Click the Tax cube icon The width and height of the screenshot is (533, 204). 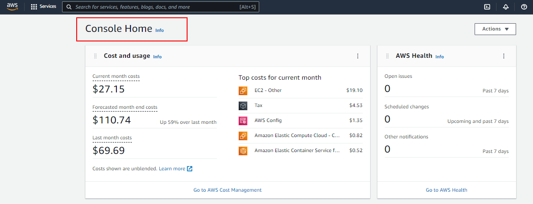243,106
